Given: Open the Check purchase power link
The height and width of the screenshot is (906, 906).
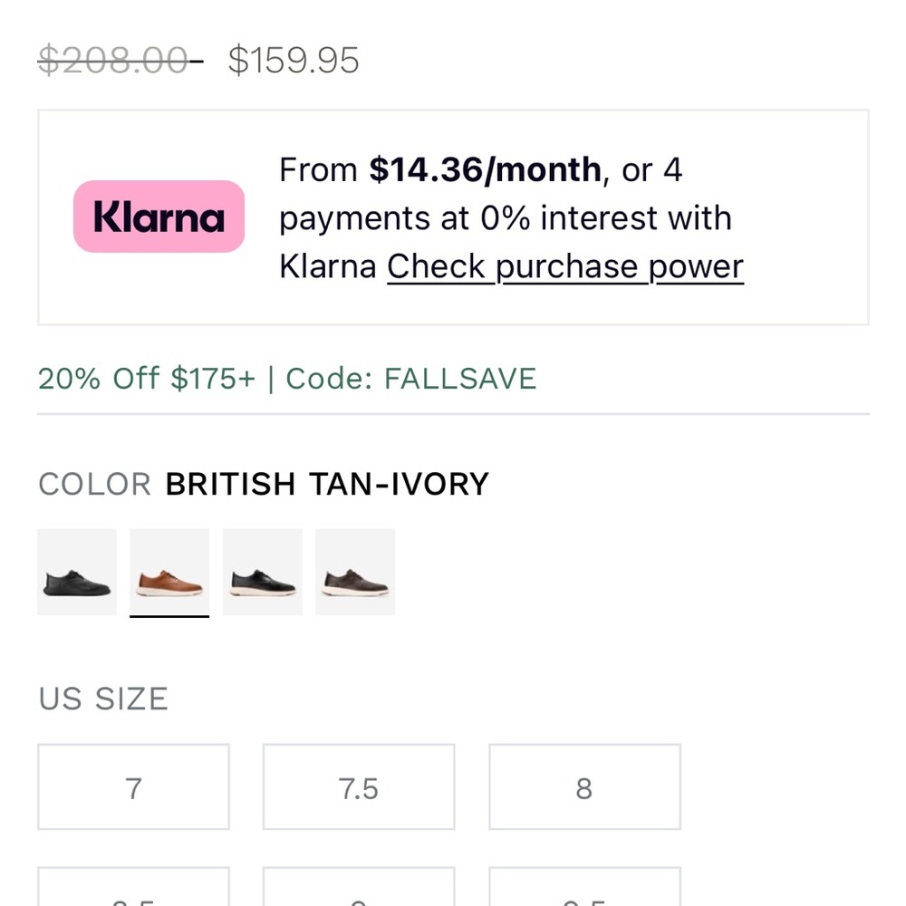Looking at the screenshot, I should (565, 267).
